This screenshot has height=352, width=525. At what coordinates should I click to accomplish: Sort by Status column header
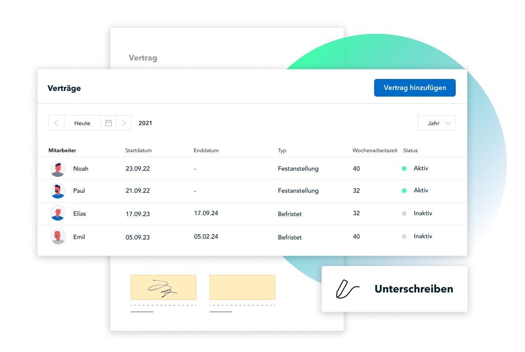click(x=410, y=150)
